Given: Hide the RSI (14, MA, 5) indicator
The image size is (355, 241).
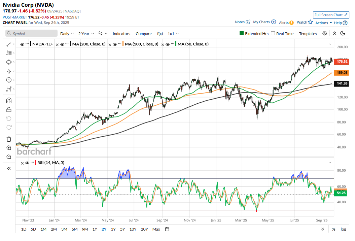Looking at the screenshot, I should [27, 163].
